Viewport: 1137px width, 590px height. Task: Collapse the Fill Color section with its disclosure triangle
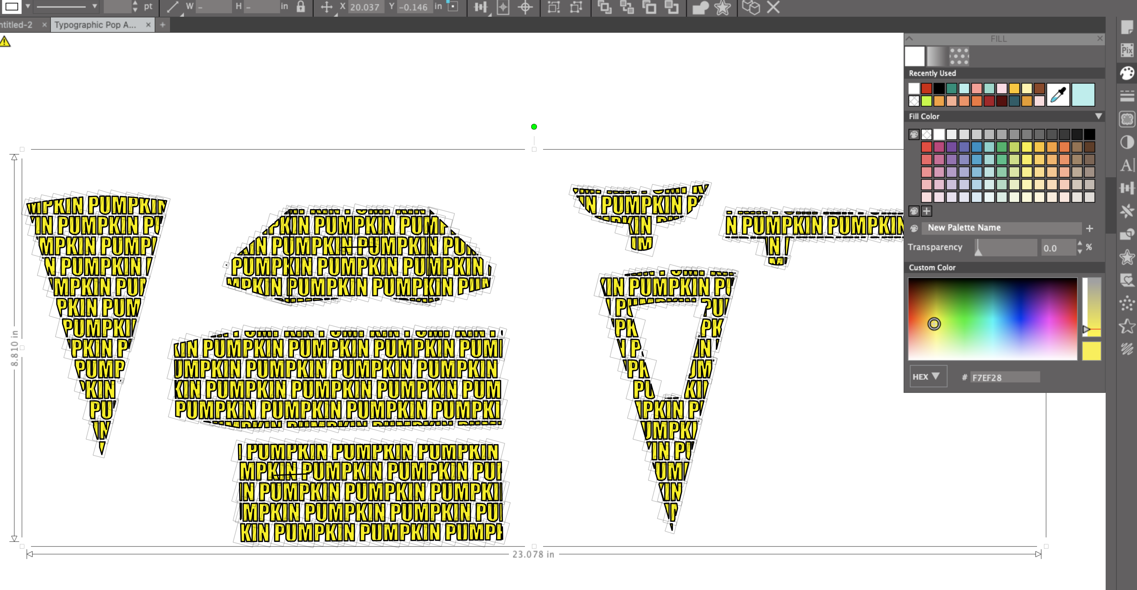(1099, 116)
